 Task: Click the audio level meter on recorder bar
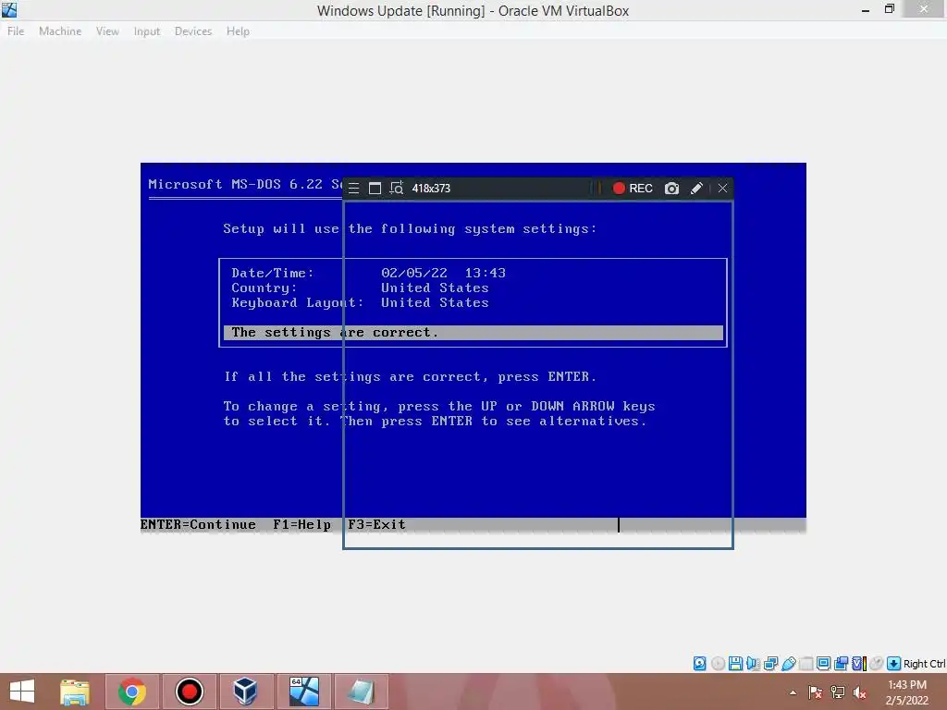click(596, 189)
